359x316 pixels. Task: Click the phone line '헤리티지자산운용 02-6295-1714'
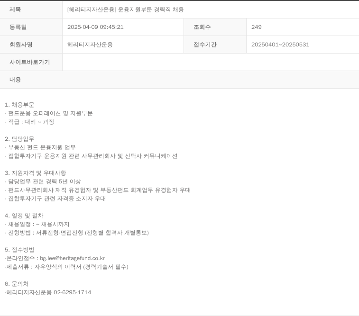(x=48, y=292)
